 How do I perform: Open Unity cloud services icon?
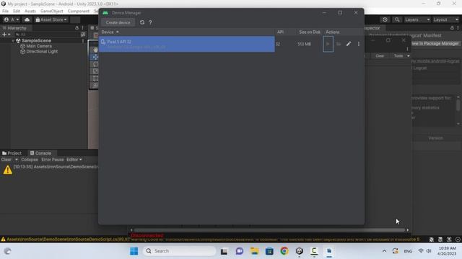(x=27, y=19)
